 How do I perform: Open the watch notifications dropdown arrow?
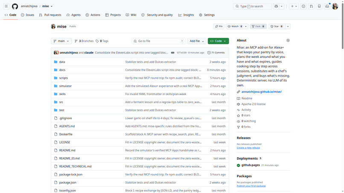click(x=246, y=26)
